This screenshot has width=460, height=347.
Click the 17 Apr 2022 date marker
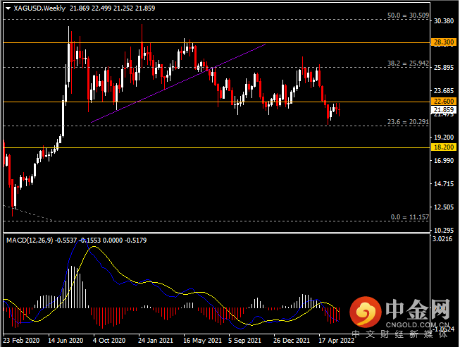coord(336,341)
